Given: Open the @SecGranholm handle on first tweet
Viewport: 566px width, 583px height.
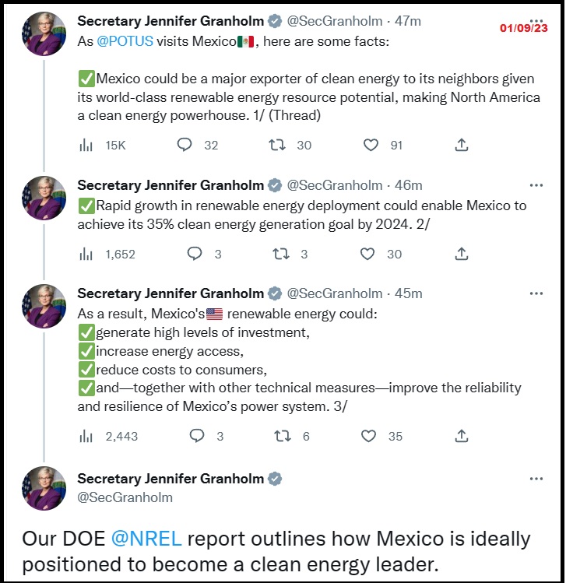Looking at the screenshot, I should 334,21.
